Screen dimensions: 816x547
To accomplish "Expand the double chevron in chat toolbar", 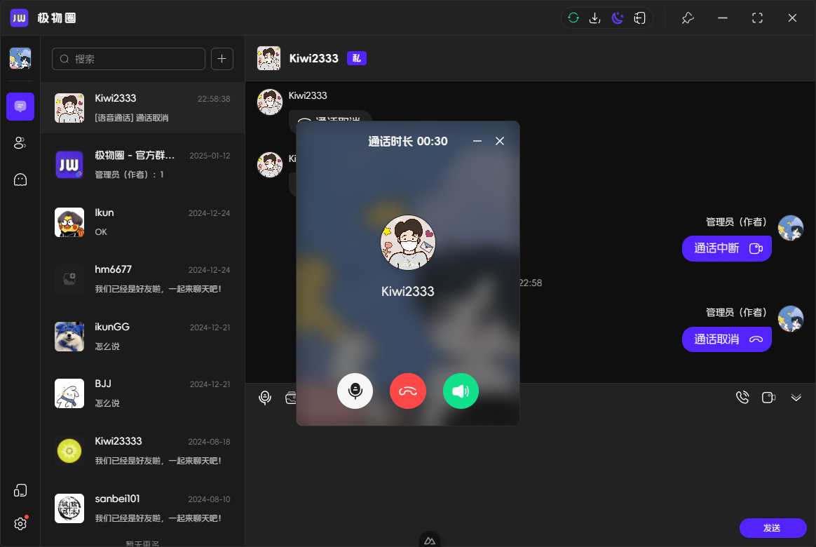I will [x=796, y=398].
